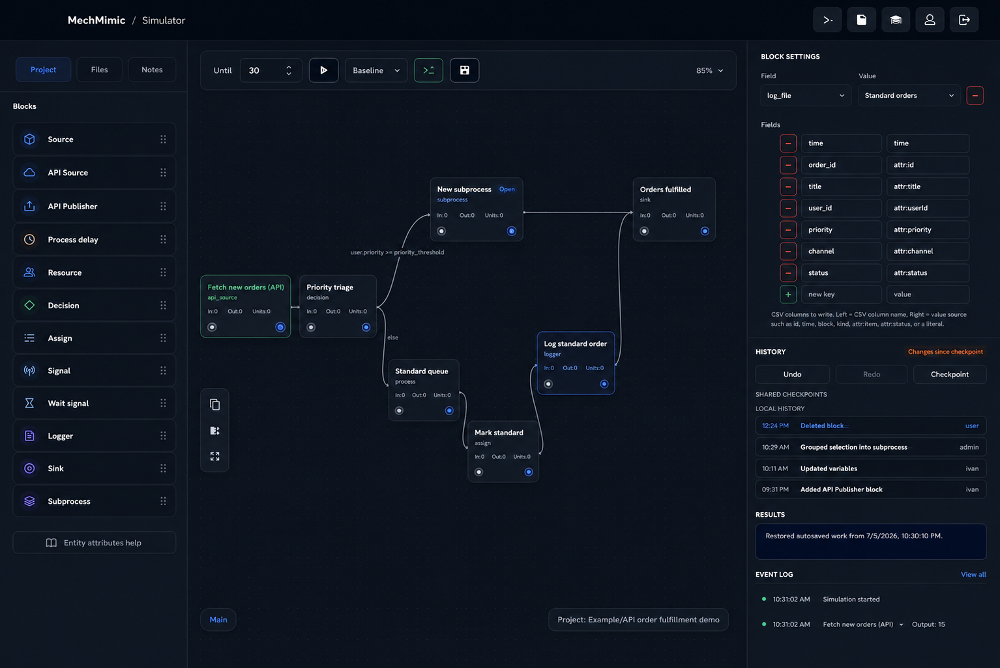
Task: Select the Logger document icon
Action: click(x=29, y=435)
